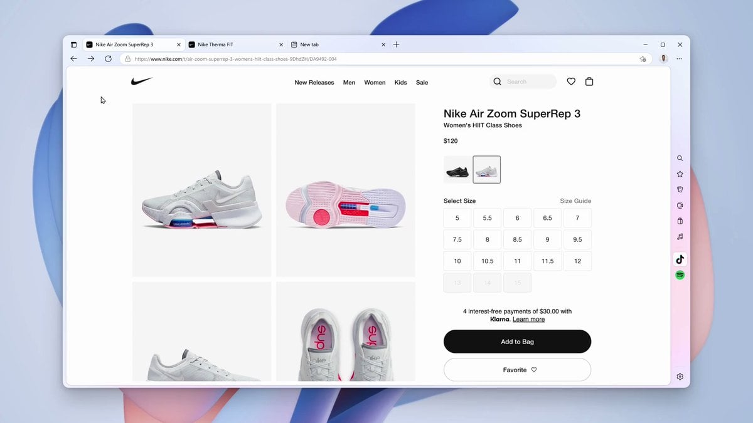The image size is (753, 423).
Task: Select size 7
Action: pos(577,218)
